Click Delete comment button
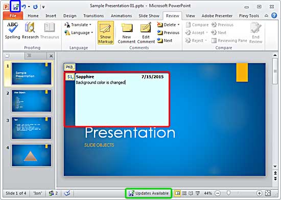Image resolution: width=281 pixels, height=200 pixels. pos(167,24)
